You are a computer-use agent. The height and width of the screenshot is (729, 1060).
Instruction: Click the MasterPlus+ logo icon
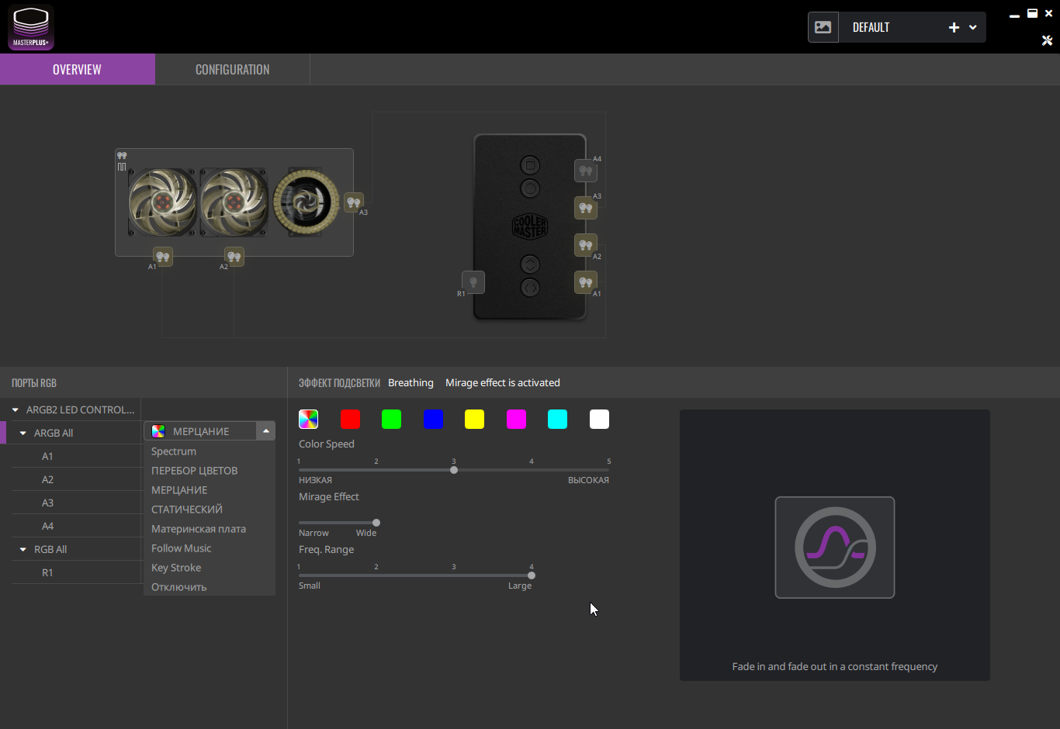pos(31,27)
